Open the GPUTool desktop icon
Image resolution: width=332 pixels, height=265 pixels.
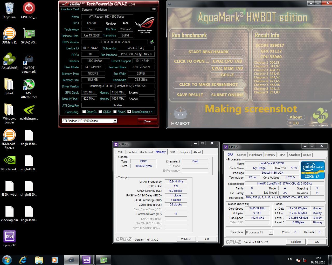[29, 11]
